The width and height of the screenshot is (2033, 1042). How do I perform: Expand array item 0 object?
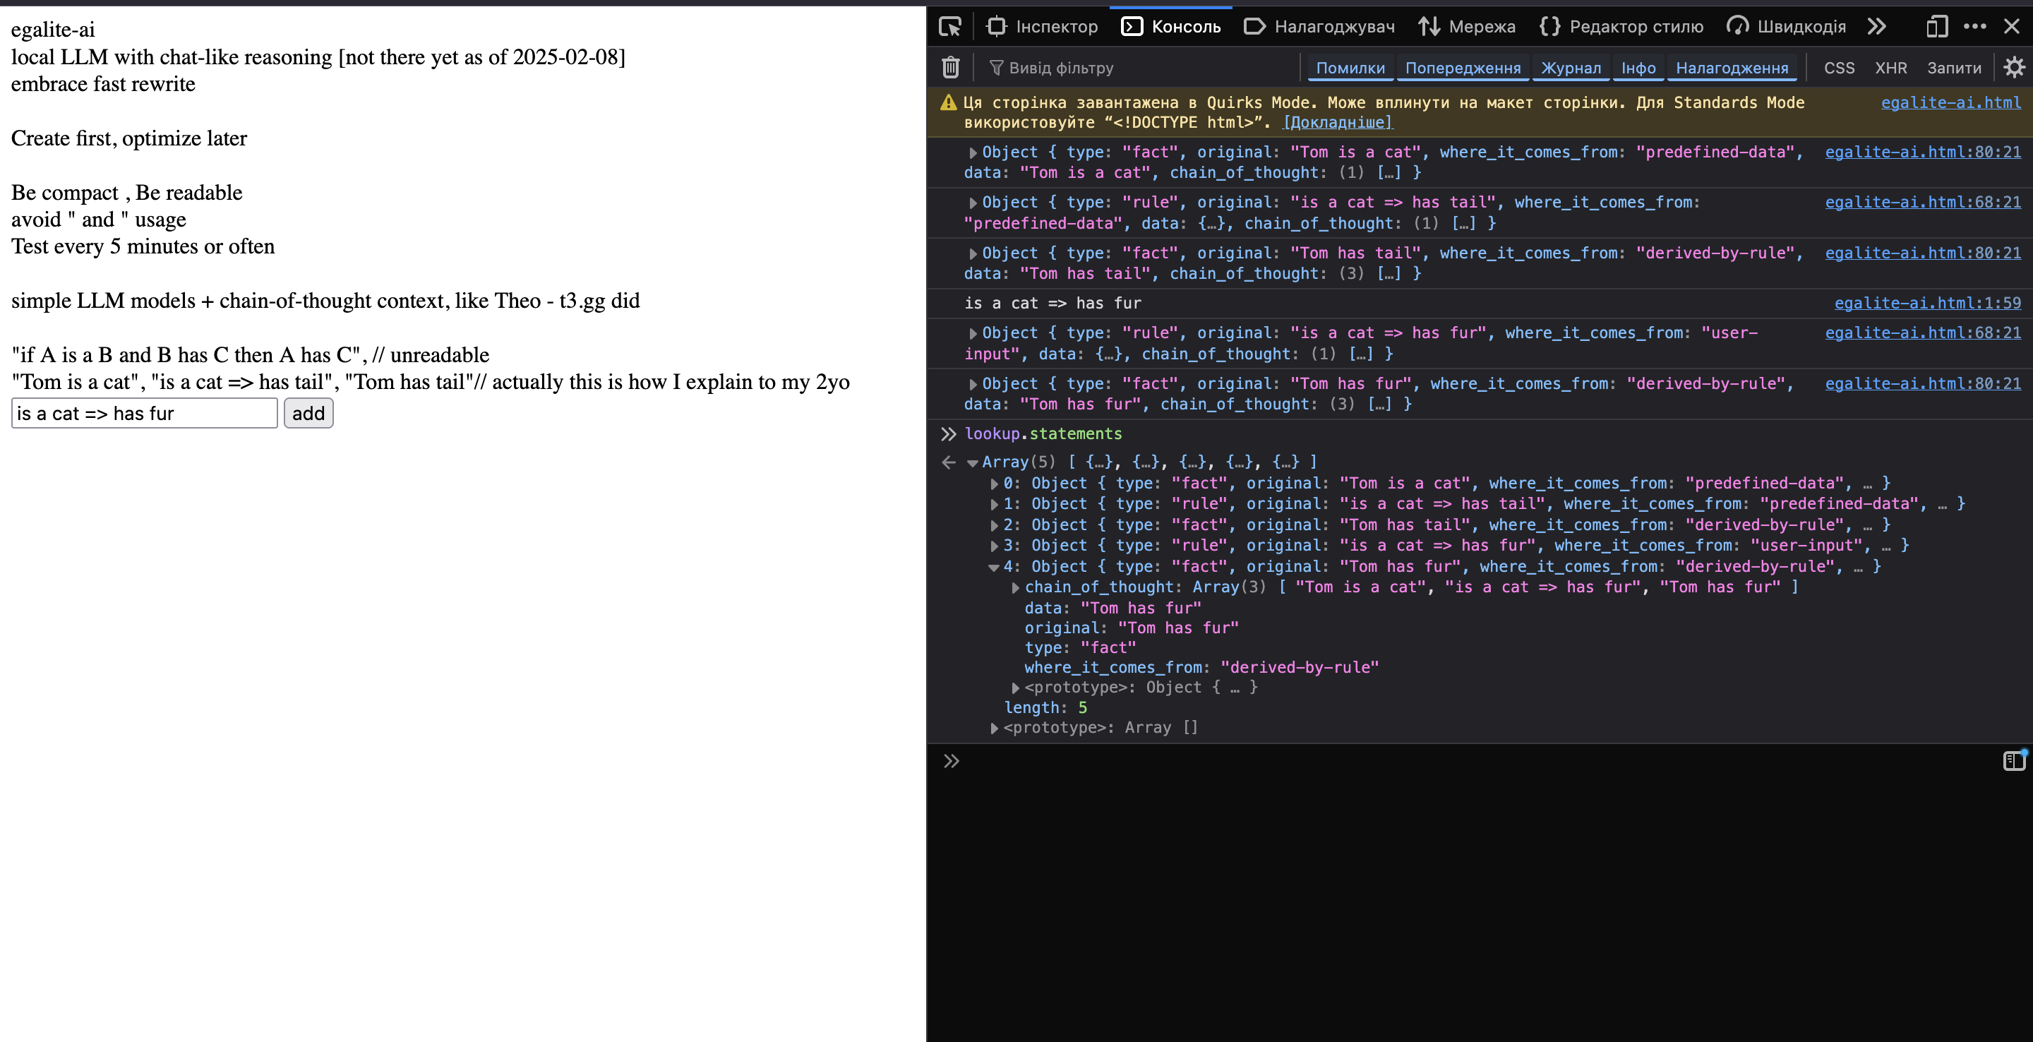[x=995, y=484]
